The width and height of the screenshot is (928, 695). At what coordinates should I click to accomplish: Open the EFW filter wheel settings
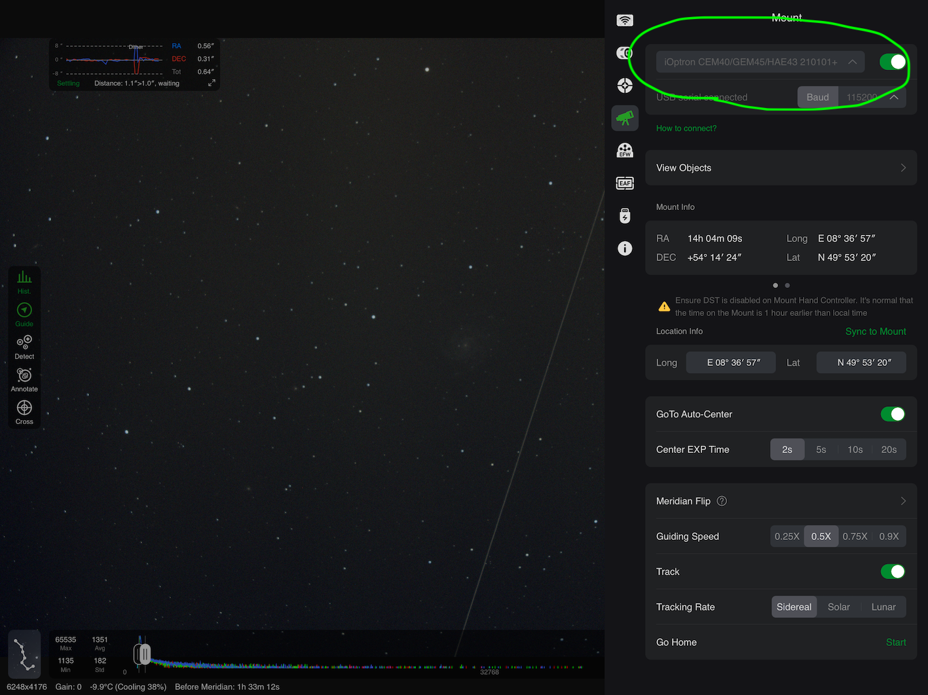click(625, 151)
